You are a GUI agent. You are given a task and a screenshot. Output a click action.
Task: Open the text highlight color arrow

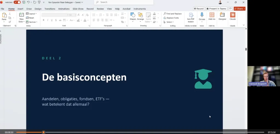click(x=81, y=20)
